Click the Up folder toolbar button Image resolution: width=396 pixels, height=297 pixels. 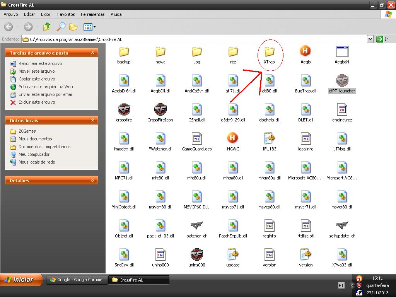click(x=47, y=27)
